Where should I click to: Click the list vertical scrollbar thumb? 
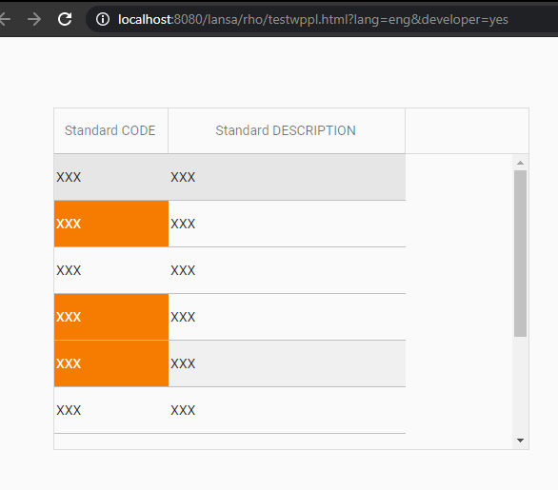[520, 253]
